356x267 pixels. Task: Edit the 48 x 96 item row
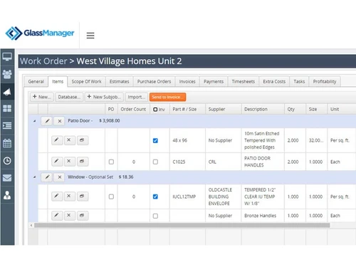(x=57, y=140)
